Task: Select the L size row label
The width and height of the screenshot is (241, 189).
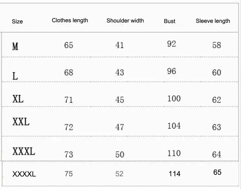Action: [x=15, y=76]
